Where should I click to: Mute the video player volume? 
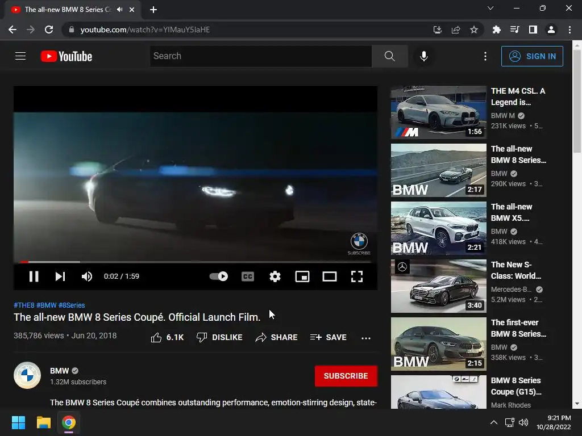pos(87,276)
